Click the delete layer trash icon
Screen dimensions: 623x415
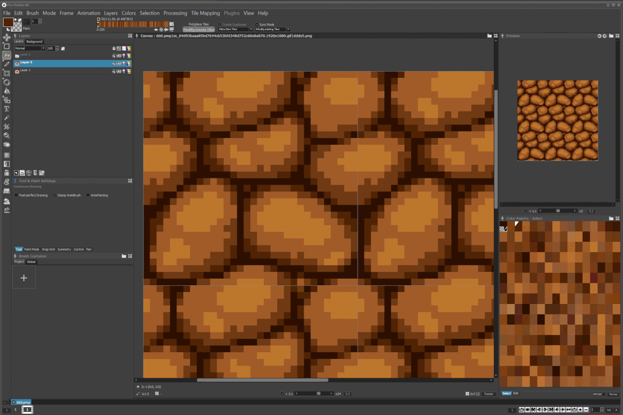point(29,173)
